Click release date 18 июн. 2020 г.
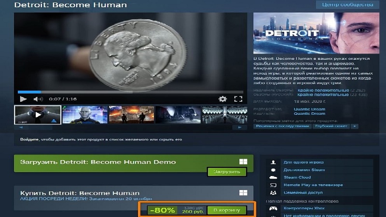The width and height of the screenshot is (386, 217). (x=309, y=101)
